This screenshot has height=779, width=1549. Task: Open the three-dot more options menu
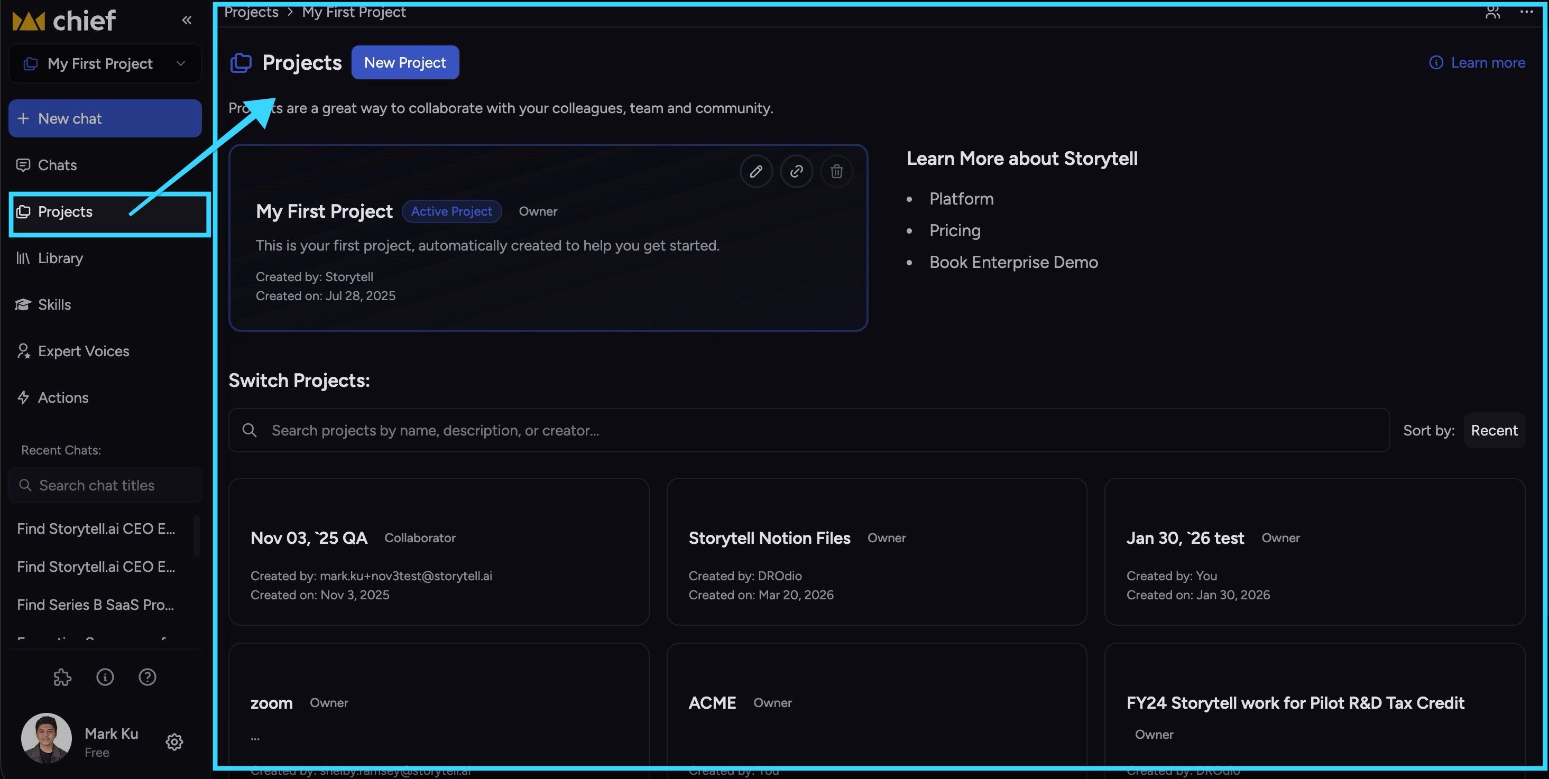point(1526,12)
